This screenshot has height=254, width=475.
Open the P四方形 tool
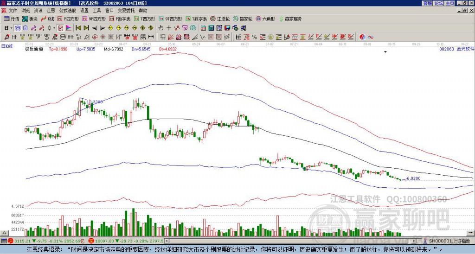[x=68, y=19]
